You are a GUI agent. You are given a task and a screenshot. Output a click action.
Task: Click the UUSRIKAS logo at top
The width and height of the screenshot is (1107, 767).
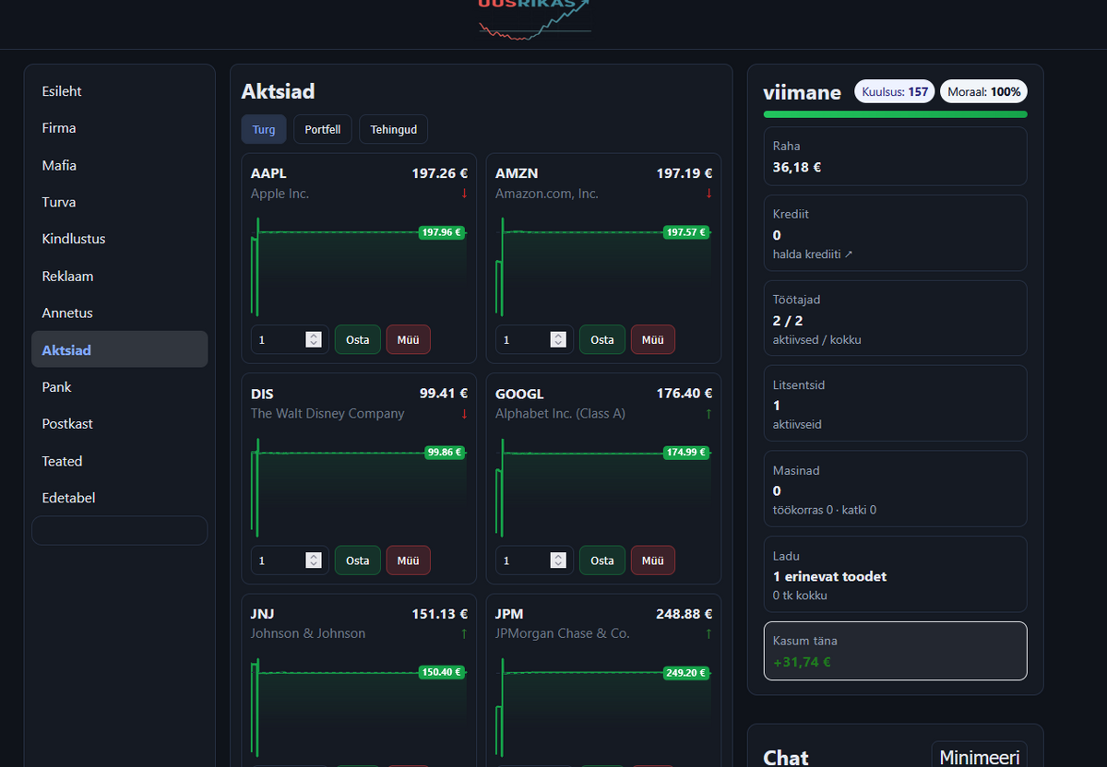(535, 18)
